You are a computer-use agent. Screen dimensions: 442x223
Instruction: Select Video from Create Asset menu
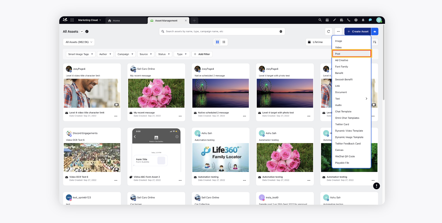coord(351,47)
